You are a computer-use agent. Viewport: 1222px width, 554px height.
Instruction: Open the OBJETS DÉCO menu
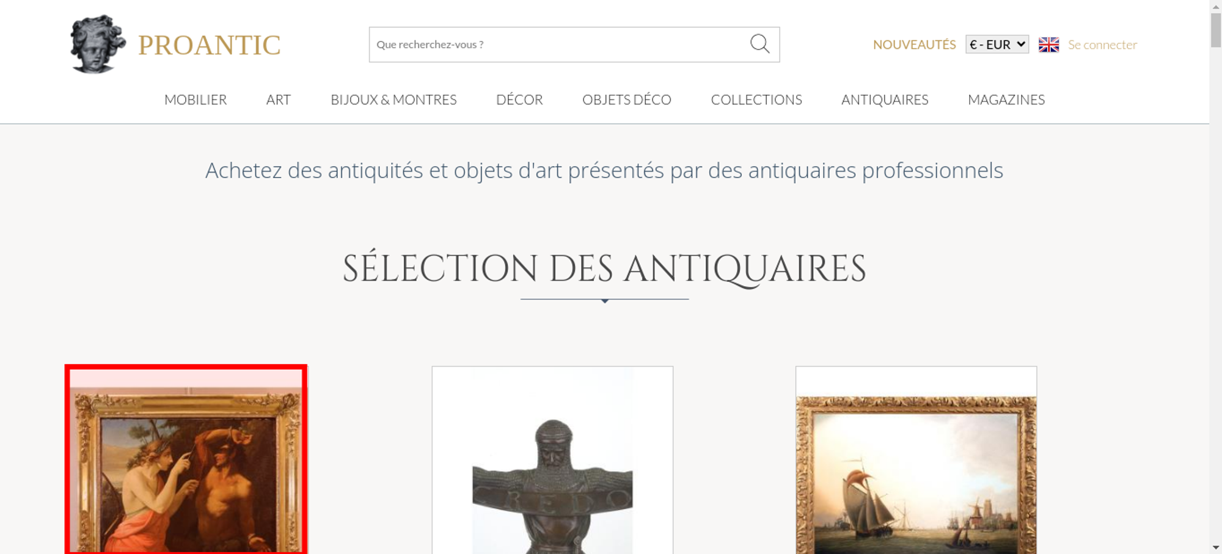click(x=627, y=99)
